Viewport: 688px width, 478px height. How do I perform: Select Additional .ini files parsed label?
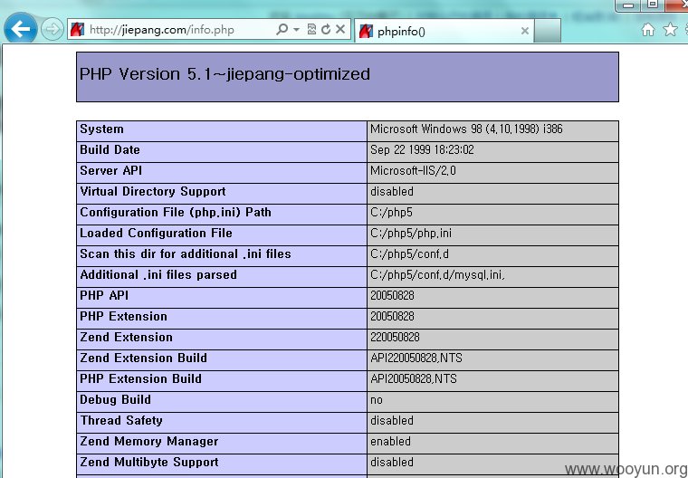coord(158,275)
